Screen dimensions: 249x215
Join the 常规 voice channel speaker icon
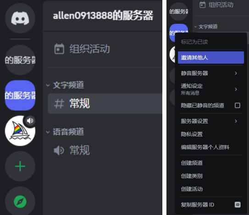point(59,150)
